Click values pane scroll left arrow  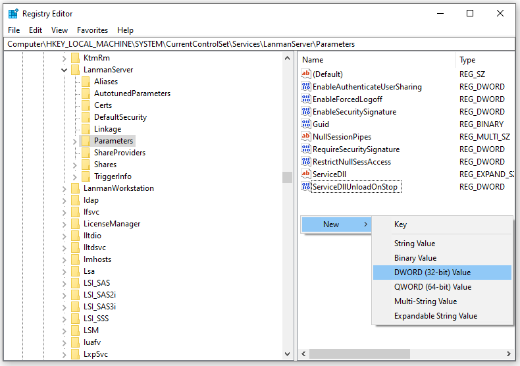[x=303, y=353]
